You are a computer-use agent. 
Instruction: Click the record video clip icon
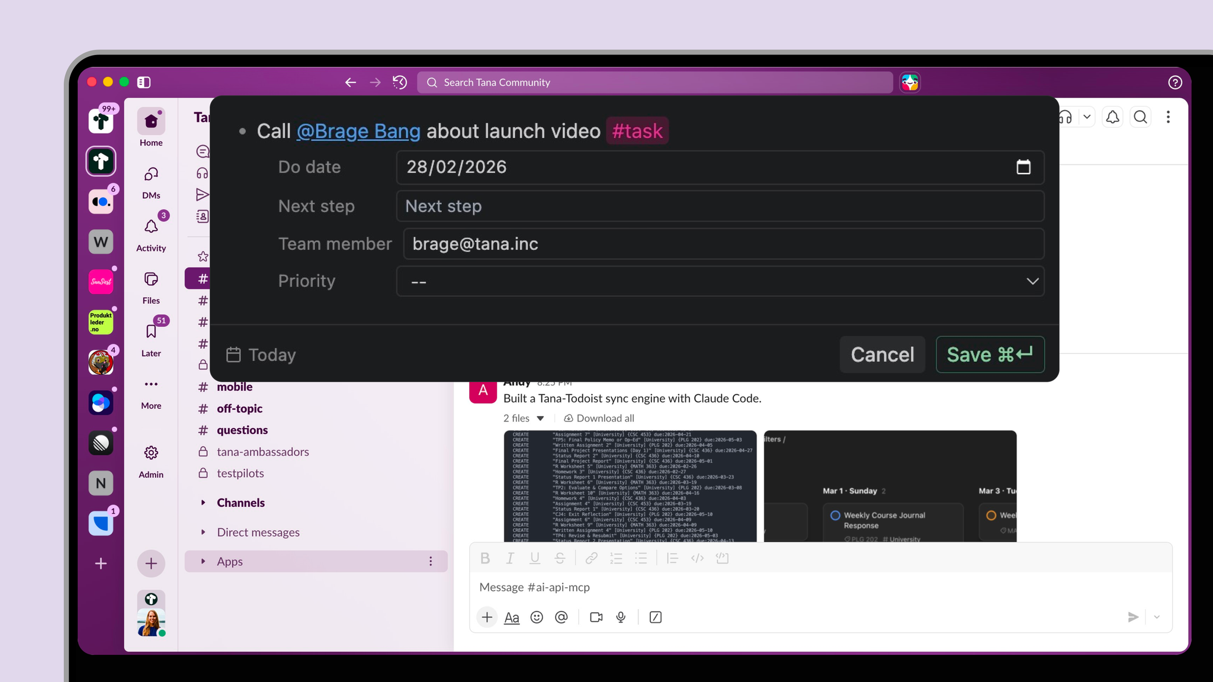(596, 617)
